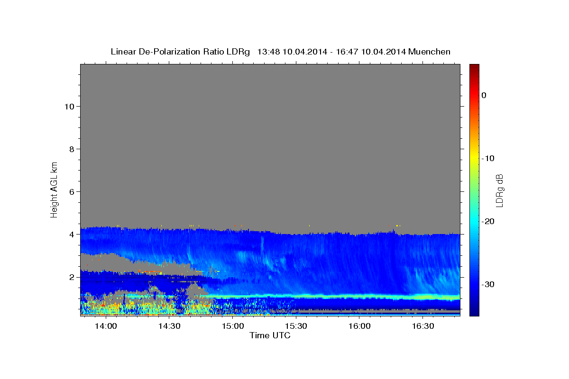
Task: Click the plot title Linear De-Polarization Ratio LDRg
Action: 280,52
